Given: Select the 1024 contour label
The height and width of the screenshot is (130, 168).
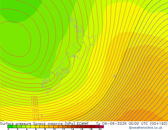Looking at the screenshot, I should [x=34, y=100].
